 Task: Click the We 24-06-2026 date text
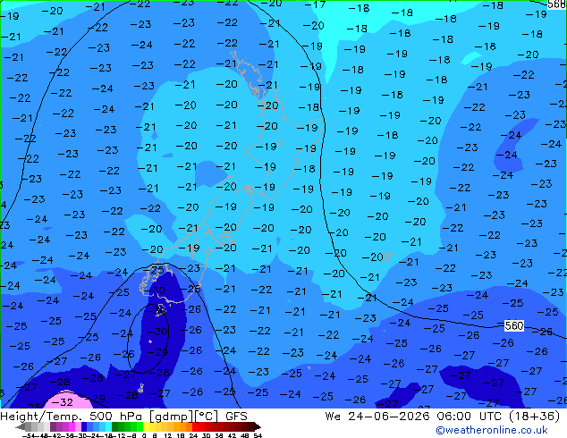(377, 417)
